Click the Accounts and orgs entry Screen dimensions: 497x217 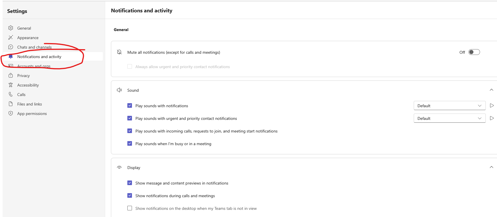[x=34, y=66]
